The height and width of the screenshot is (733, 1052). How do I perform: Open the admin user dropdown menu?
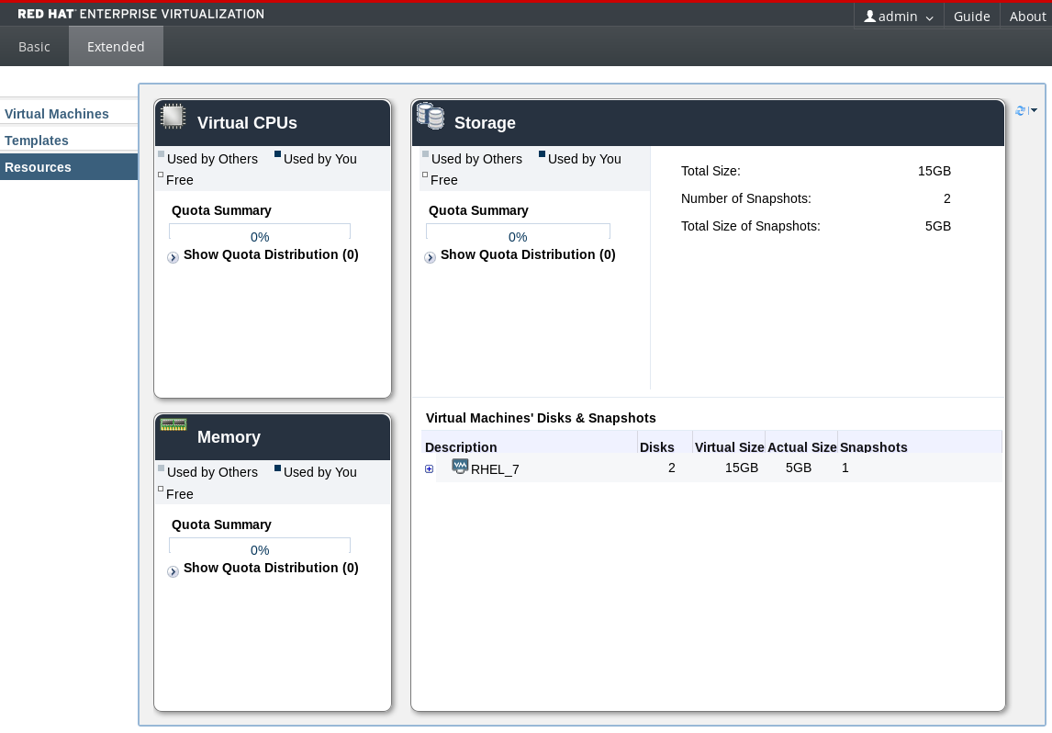(900, 17)
